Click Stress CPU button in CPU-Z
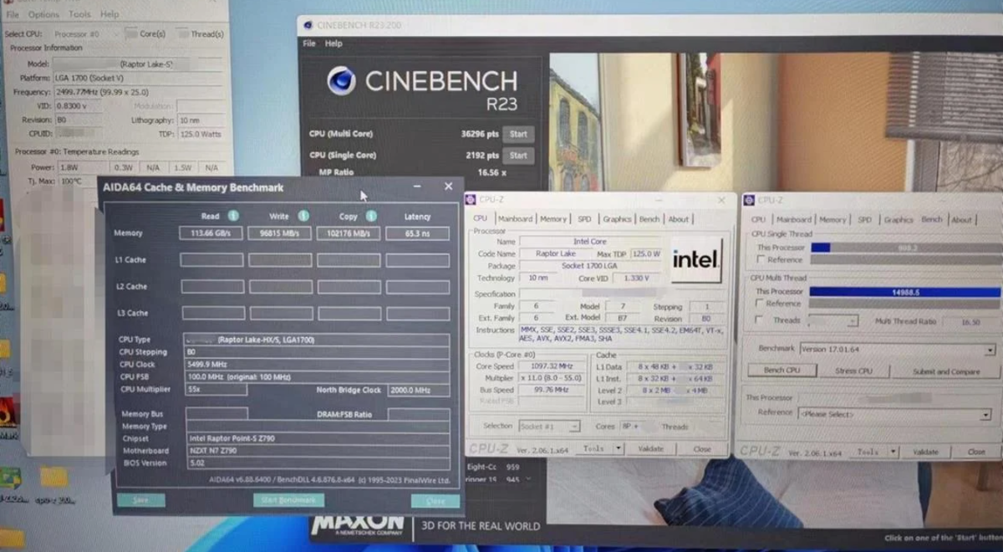 [853, 371]
